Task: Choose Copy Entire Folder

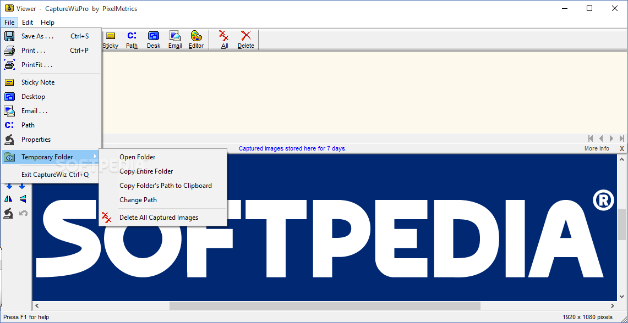Action: pyautogui.click(x=163, y=171)
